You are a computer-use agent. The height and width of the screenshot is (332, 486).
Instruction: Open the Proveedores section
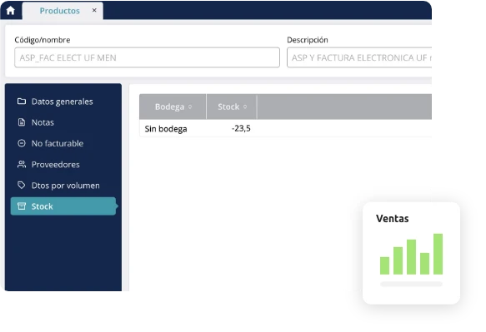pyautogui.click(x=56, y=165)
